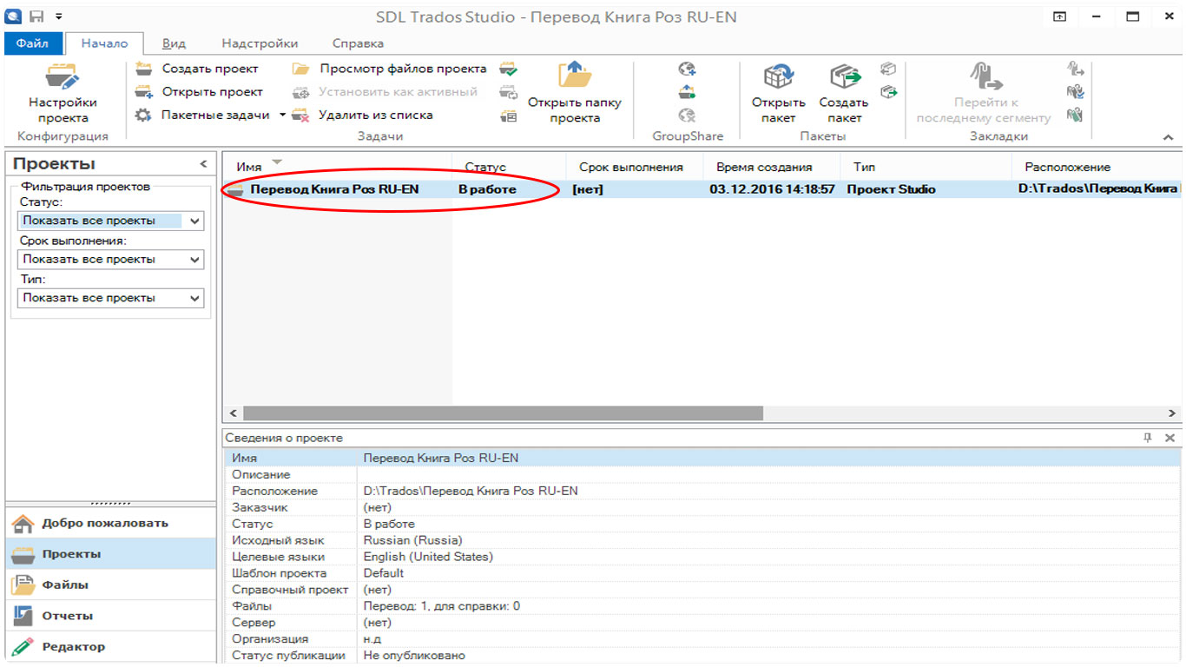Close the Сведения о проекте panel
1186x667 pixels.
[x=1170, y=438]
